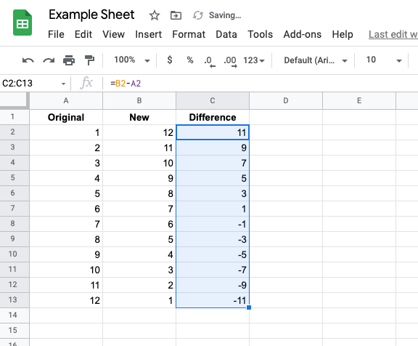Expand the 123 number format dropdown
The height and width of the screenshot is (346, 418).
[x=254, y=60]
